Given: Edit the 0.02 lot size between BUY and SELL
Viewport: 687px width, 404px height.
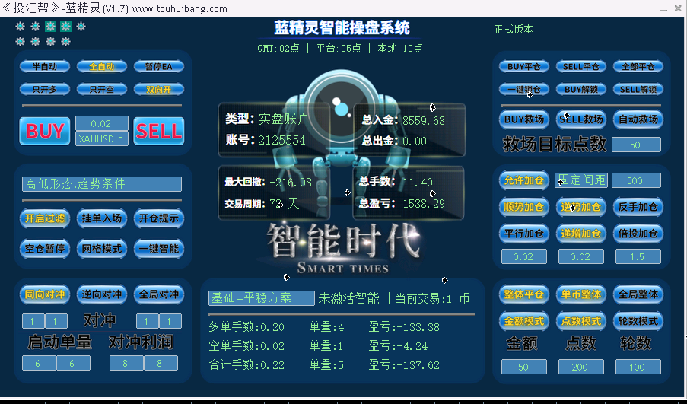Looking at the screenshot, I should [x=102, y=123].
